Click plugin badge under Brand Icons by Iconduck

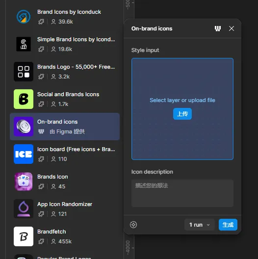tap(41, 22)
